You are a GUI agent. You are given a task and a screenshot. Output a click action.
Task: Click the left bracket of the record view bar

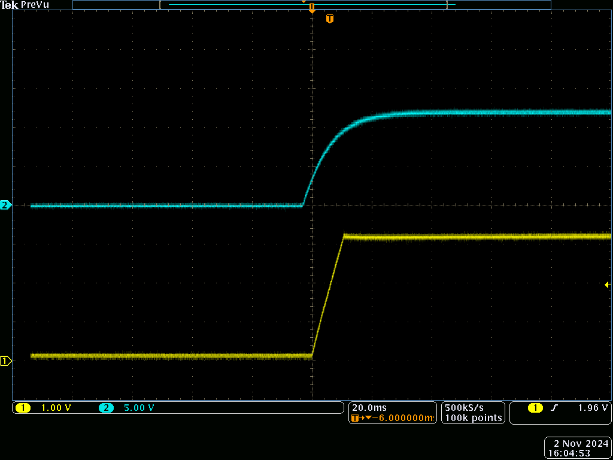pyautogui.click(x=160, y=5)
